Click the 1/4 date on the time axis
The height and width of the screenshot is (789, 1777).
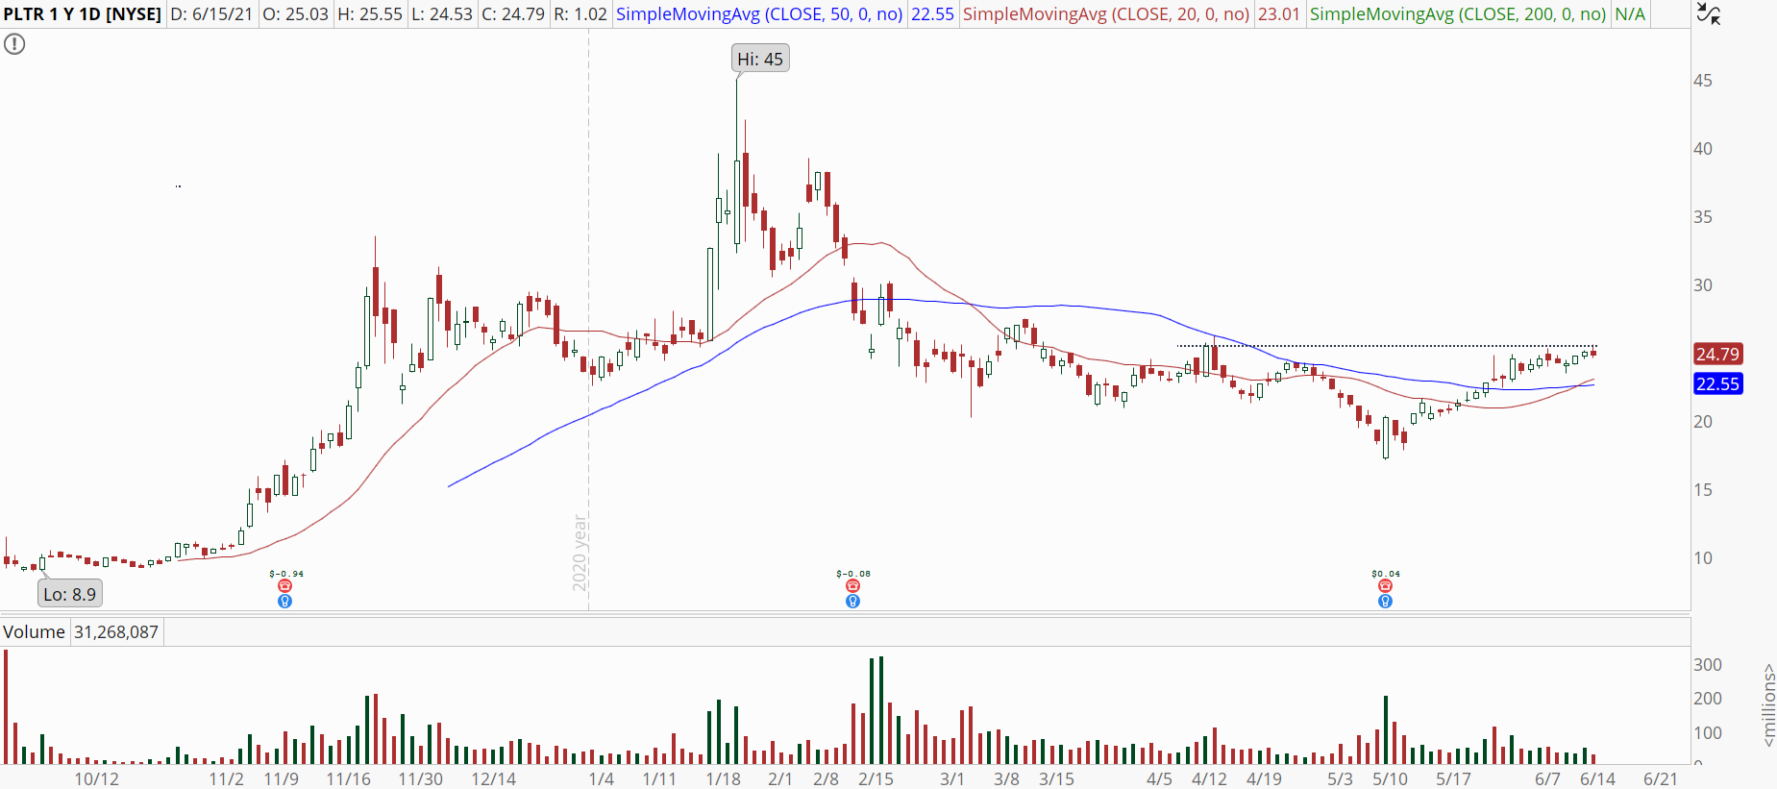click(602, 778)
